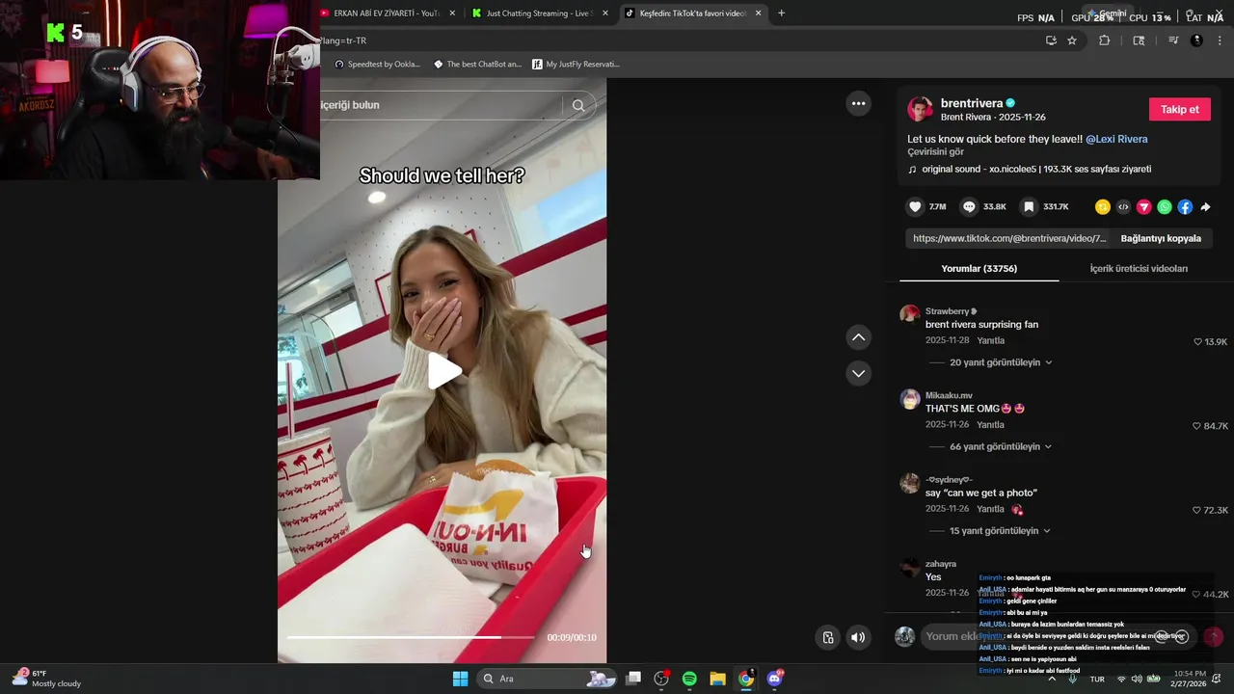Like Mikaaku.mv's comment with 84.7K heart
This screenshot has height=694, width=1234.
point(1198,425)
